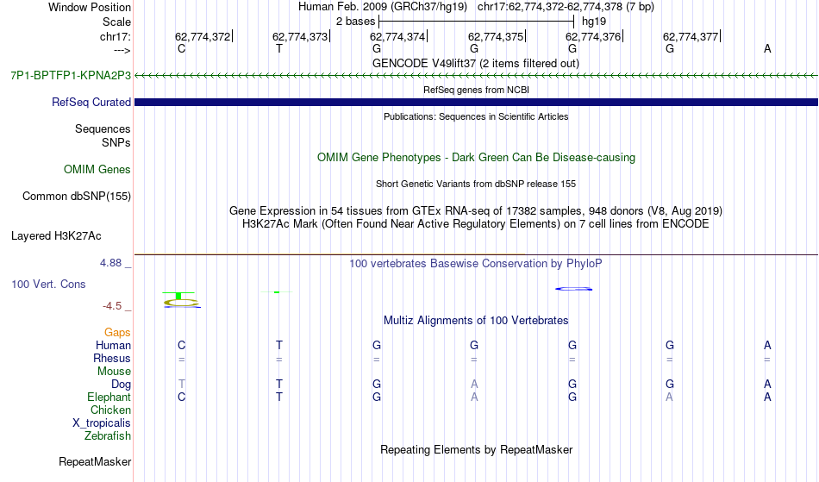The image size is (819, 482).
Task: Click the chr17: ruler label
Action: [115, 36]
